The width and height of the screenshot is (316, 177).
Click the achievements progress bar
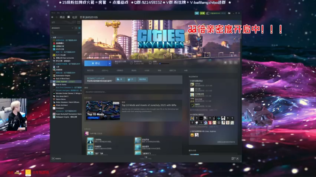(164, 64)
